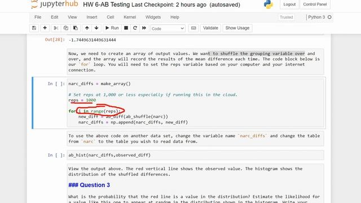Select the 'View the output above' markdown text
The width and height of the screenshot is (361, 203).
pyautogui.click(x=186, y=171)
